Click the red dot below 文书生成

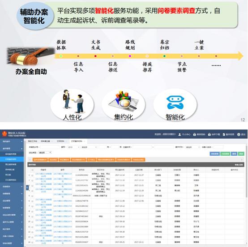pos(95,56)
